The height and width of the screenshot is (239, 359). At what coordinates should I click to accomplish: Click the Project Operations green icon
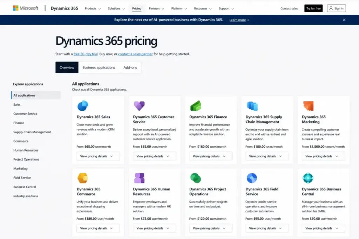point(196,178)
